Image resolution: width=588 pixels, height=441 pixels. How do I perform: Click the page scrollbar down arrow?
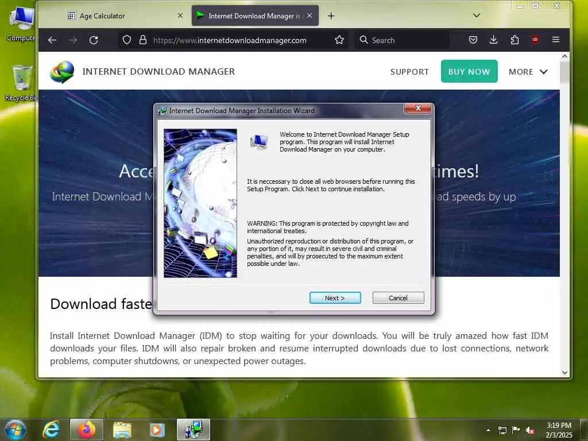tap(565, 372)
